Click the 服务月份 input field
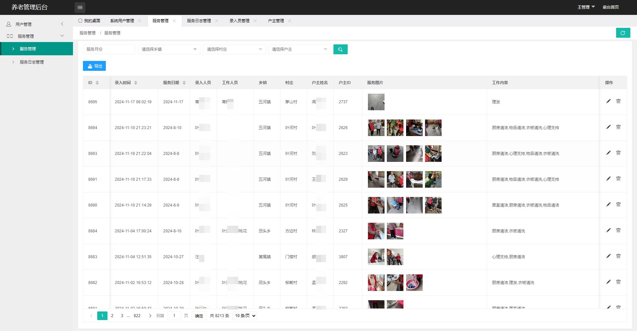 pos(109,49)
